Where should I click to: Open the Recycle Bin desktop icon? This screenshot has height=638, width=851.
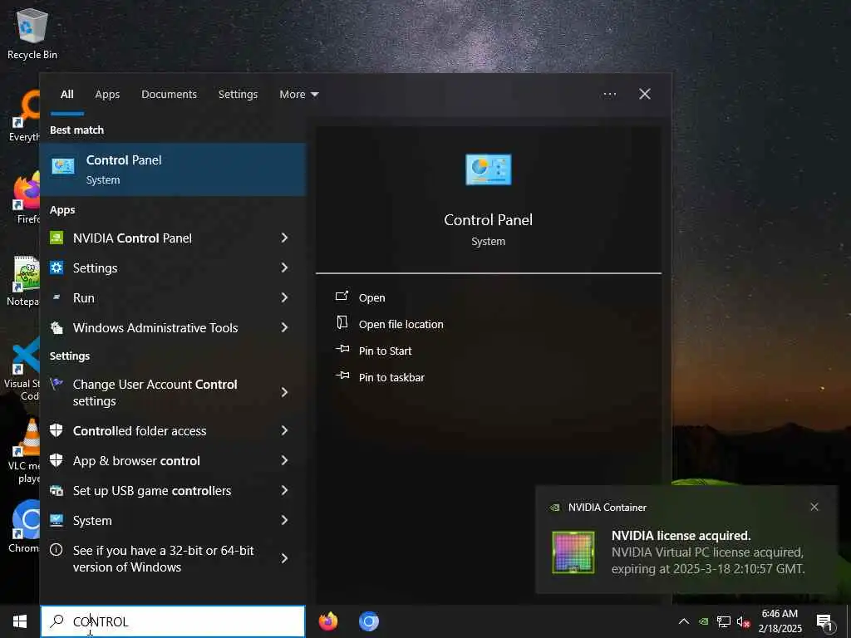[x=32, y=33]
